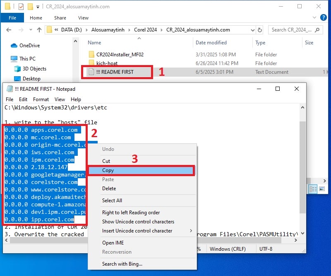The height and width of the screenshot is (276, 331).
Task: Click Notepad horizontal scrollbar left arrow
Action: coord(6,240)
